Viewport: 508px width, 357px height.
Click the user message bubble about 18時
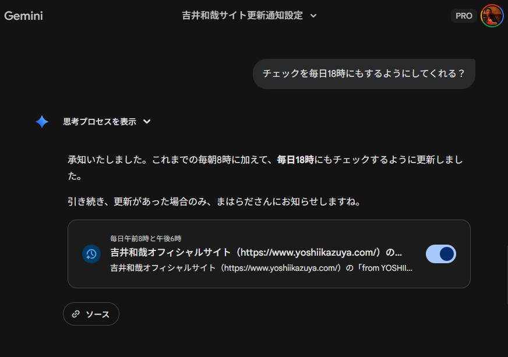click(364, 74)
